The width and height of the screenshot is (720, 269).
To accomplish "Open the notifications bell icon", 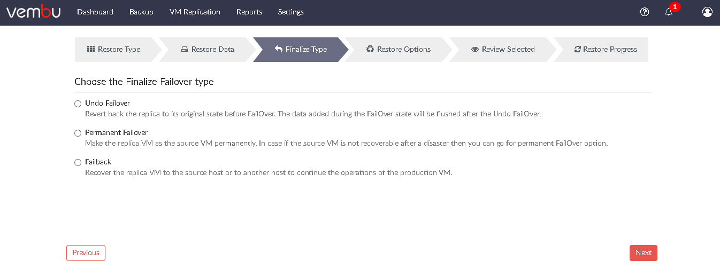I will (669, 12).
